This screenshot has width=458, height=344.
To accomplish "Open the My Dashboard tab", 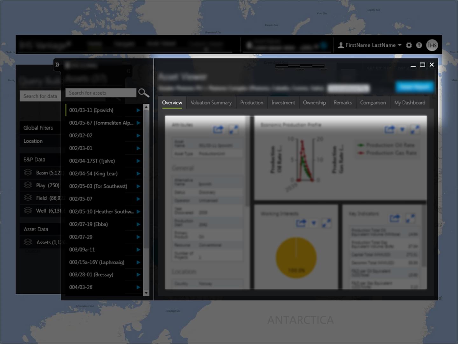I will tap(410, 103).
